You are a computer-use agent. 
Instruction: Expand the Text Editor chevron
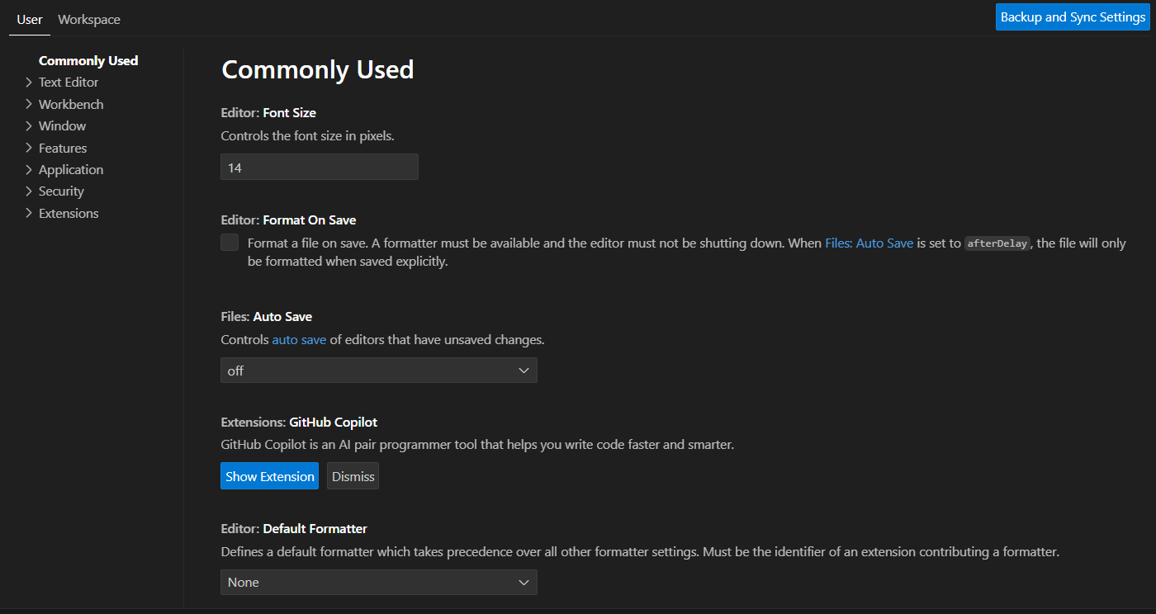coord(29,82)
